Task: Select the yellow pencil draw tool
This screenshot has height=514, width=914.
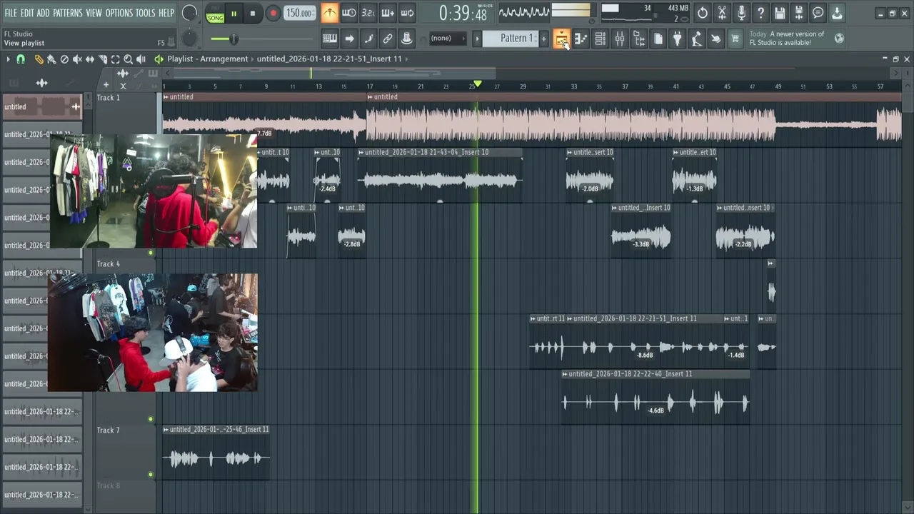Action: tap(39, 59)
